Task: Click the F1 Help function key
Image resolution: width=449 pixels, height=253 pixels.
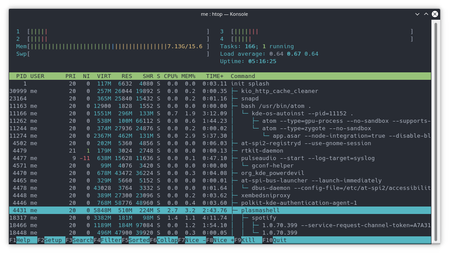Action: point(23,240)
